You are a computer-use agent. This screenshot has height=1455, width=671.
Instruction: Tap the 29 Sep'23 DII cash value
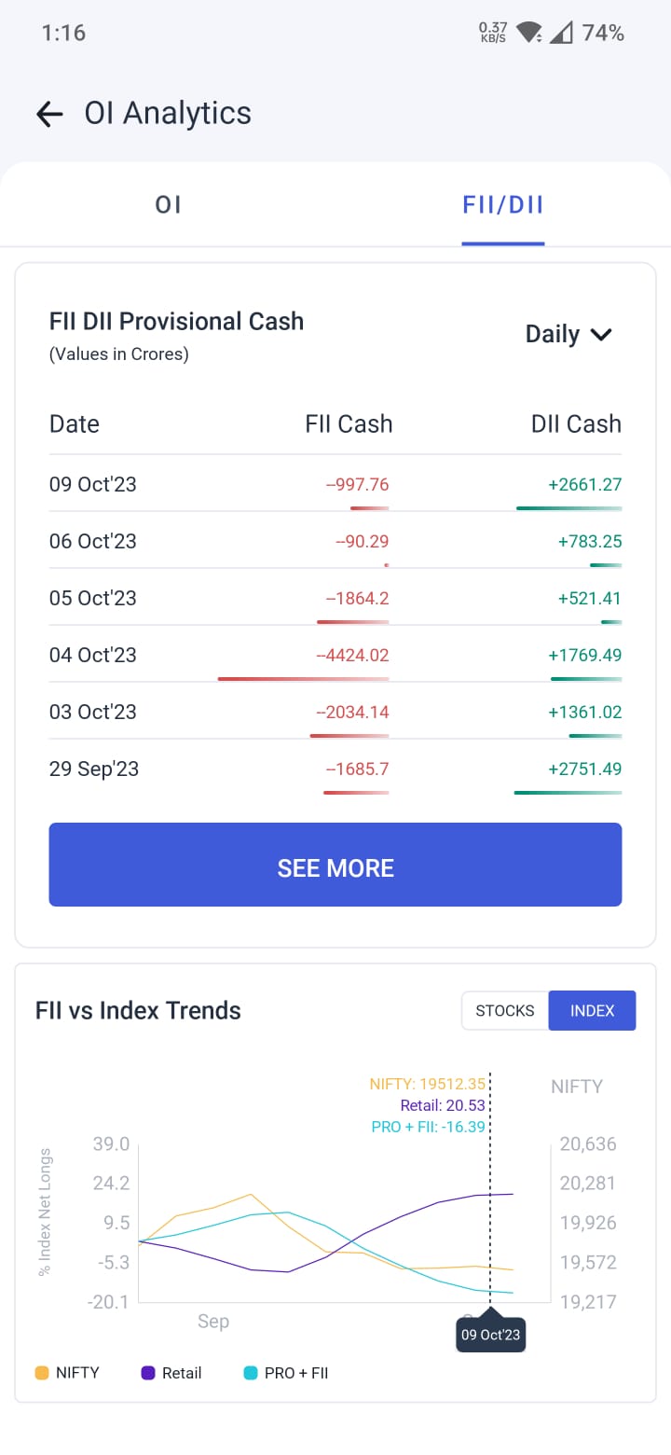click(x=585, y=769)
